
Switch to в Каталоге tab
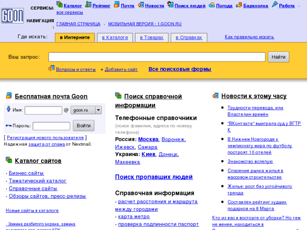(x=115, y=38)
